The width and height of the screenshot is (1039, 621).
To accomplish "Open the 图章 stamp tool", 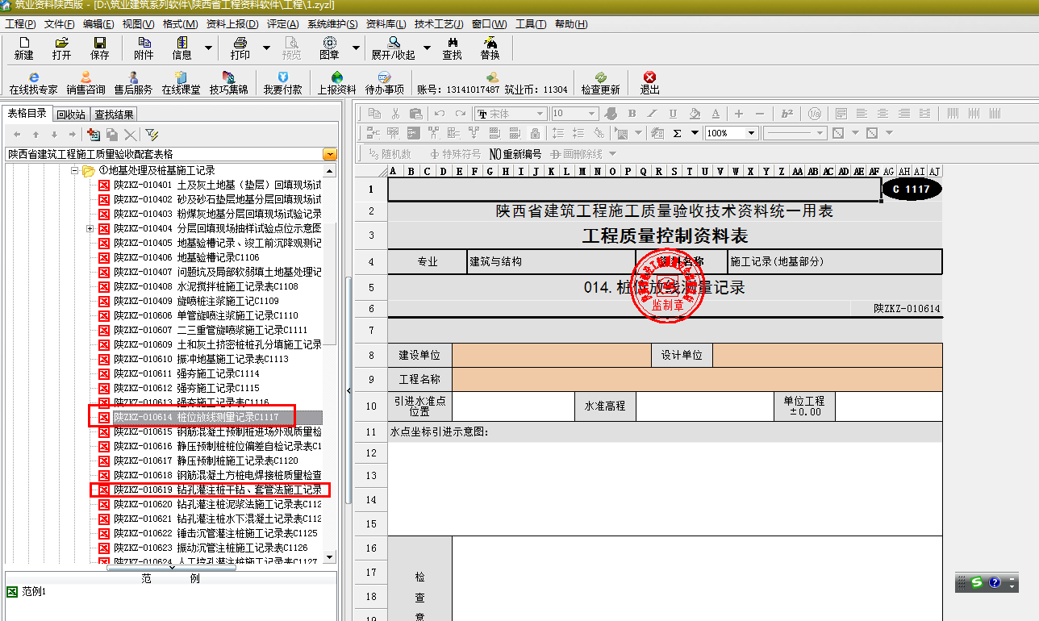I will [329, 48].
